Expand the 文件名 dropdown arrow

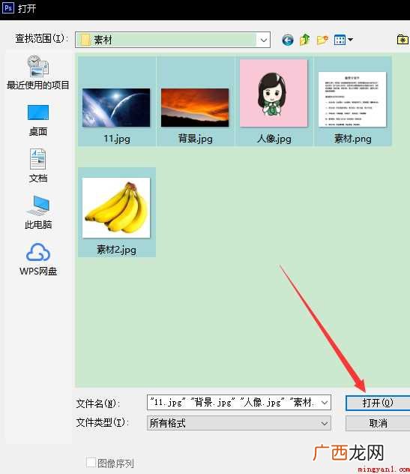[325, 403]
